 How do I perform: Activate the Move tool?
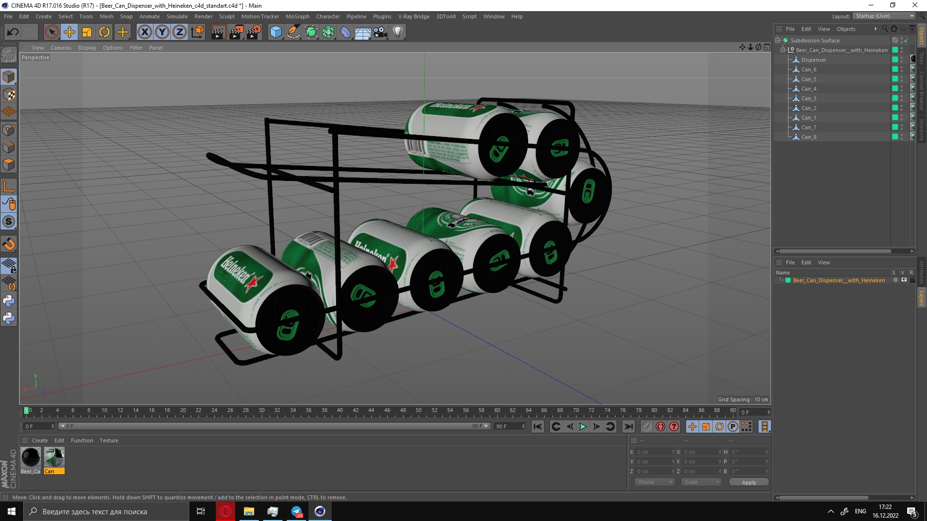70,32
